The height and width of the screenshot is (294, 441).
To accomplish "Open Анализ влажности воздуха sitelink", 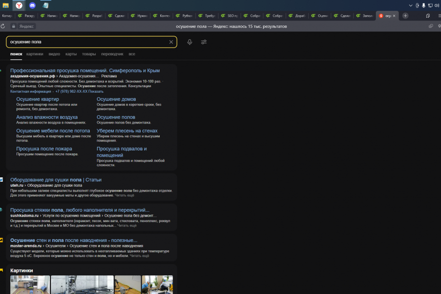I will tap(47, 117).
